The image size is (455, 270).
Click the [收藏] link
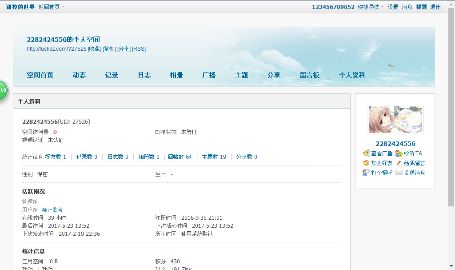95,49
